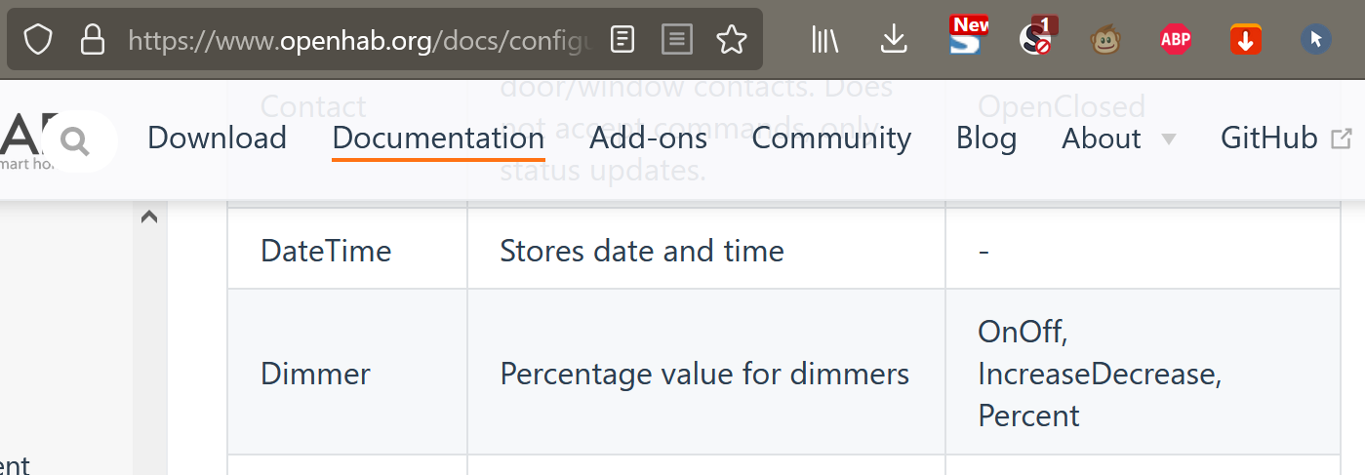1365x475 pixels.
Task: Click the sidebar up chevron
Action: pos(149,218)
